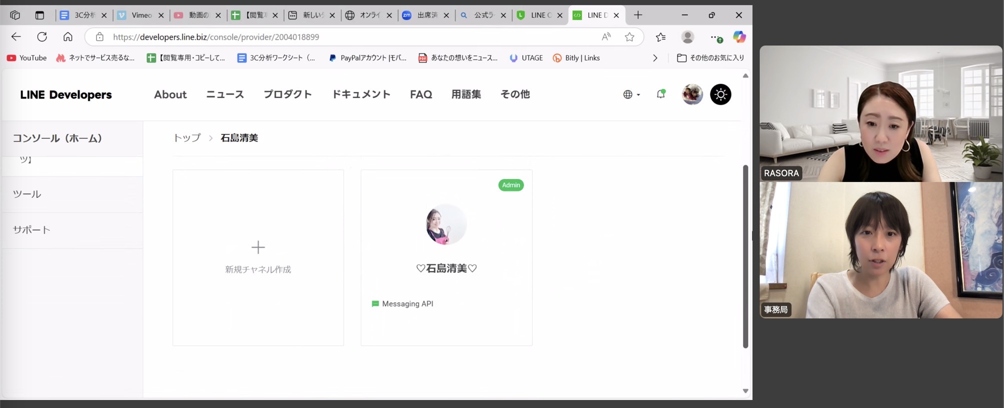The height and width of the screenshot is (408, 1004).
Task: Open the プロダクト menu item
Action: point(288,94)
